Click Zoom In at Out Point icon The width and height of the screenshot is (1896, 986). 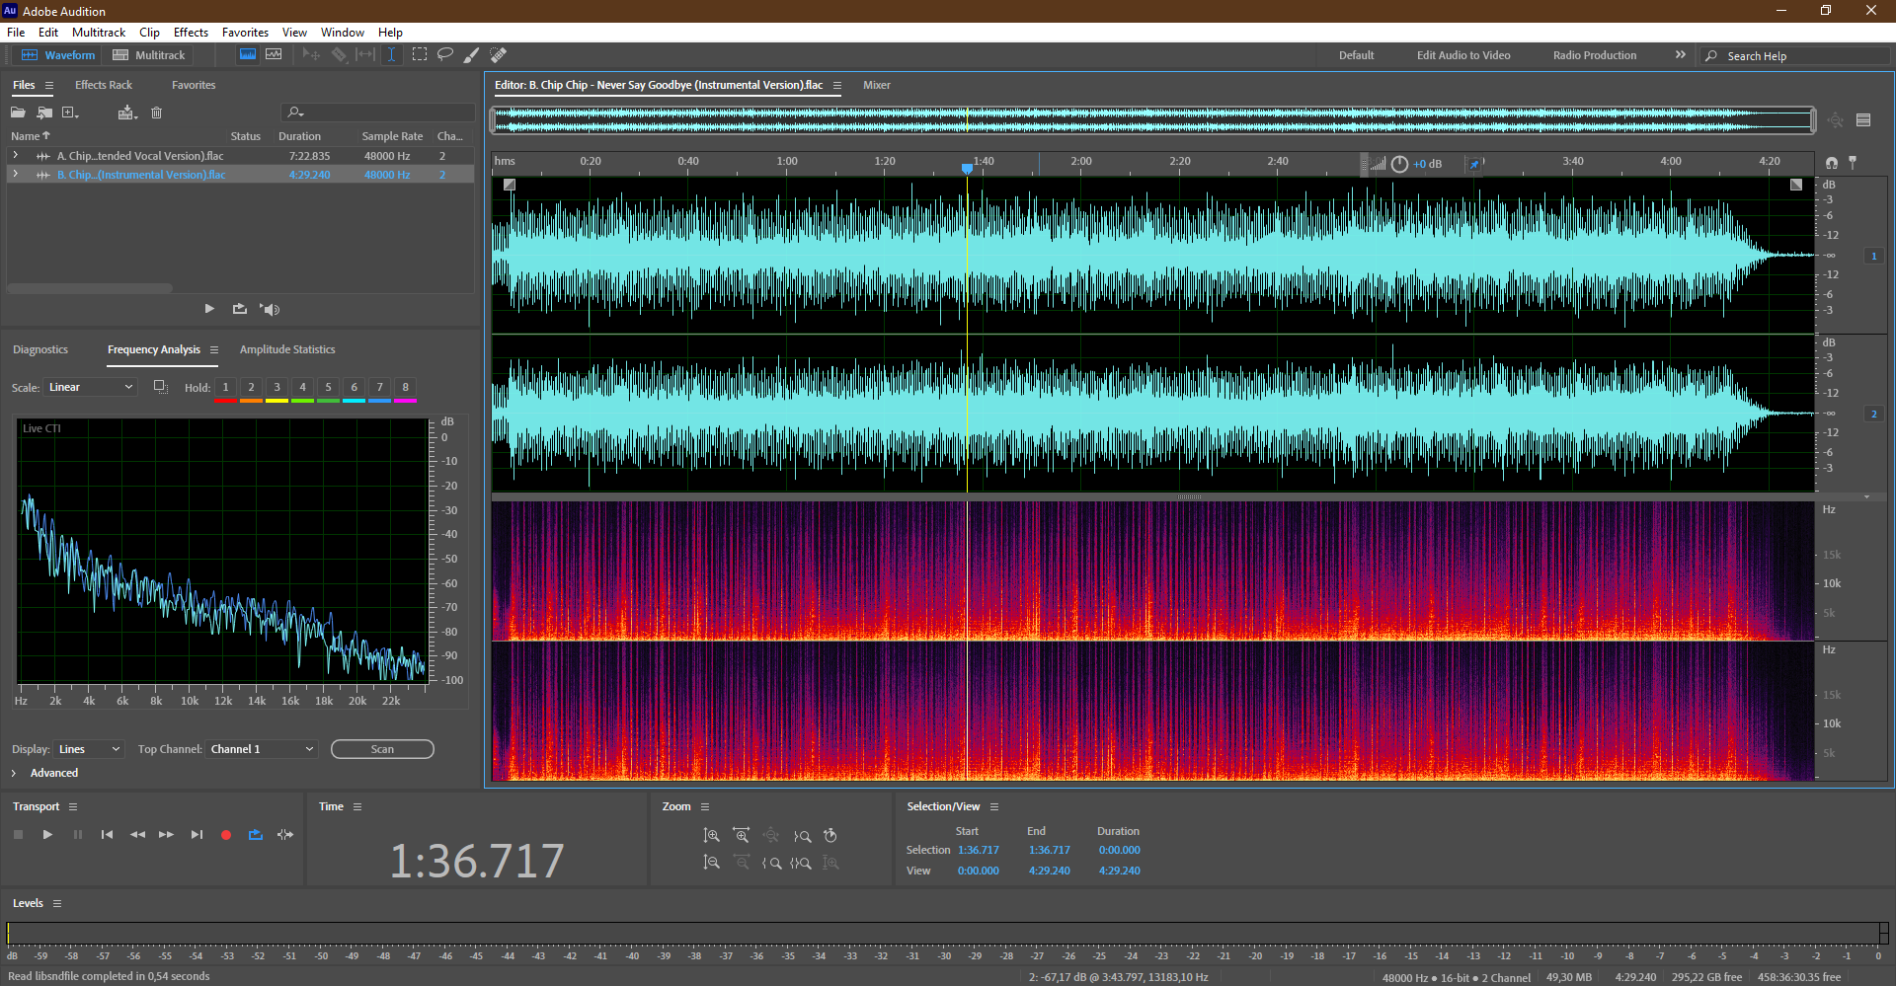[x=802, y=836]
